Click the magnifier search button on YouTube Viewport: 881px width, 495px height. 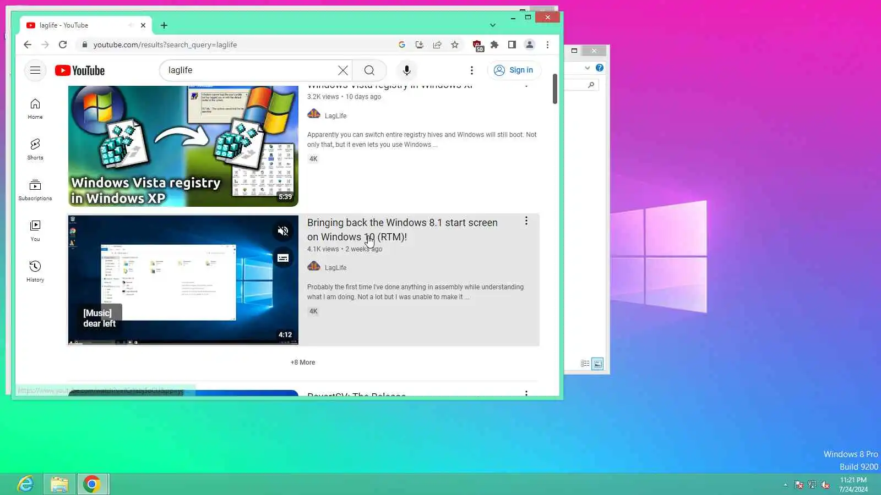tap(369, 70)
